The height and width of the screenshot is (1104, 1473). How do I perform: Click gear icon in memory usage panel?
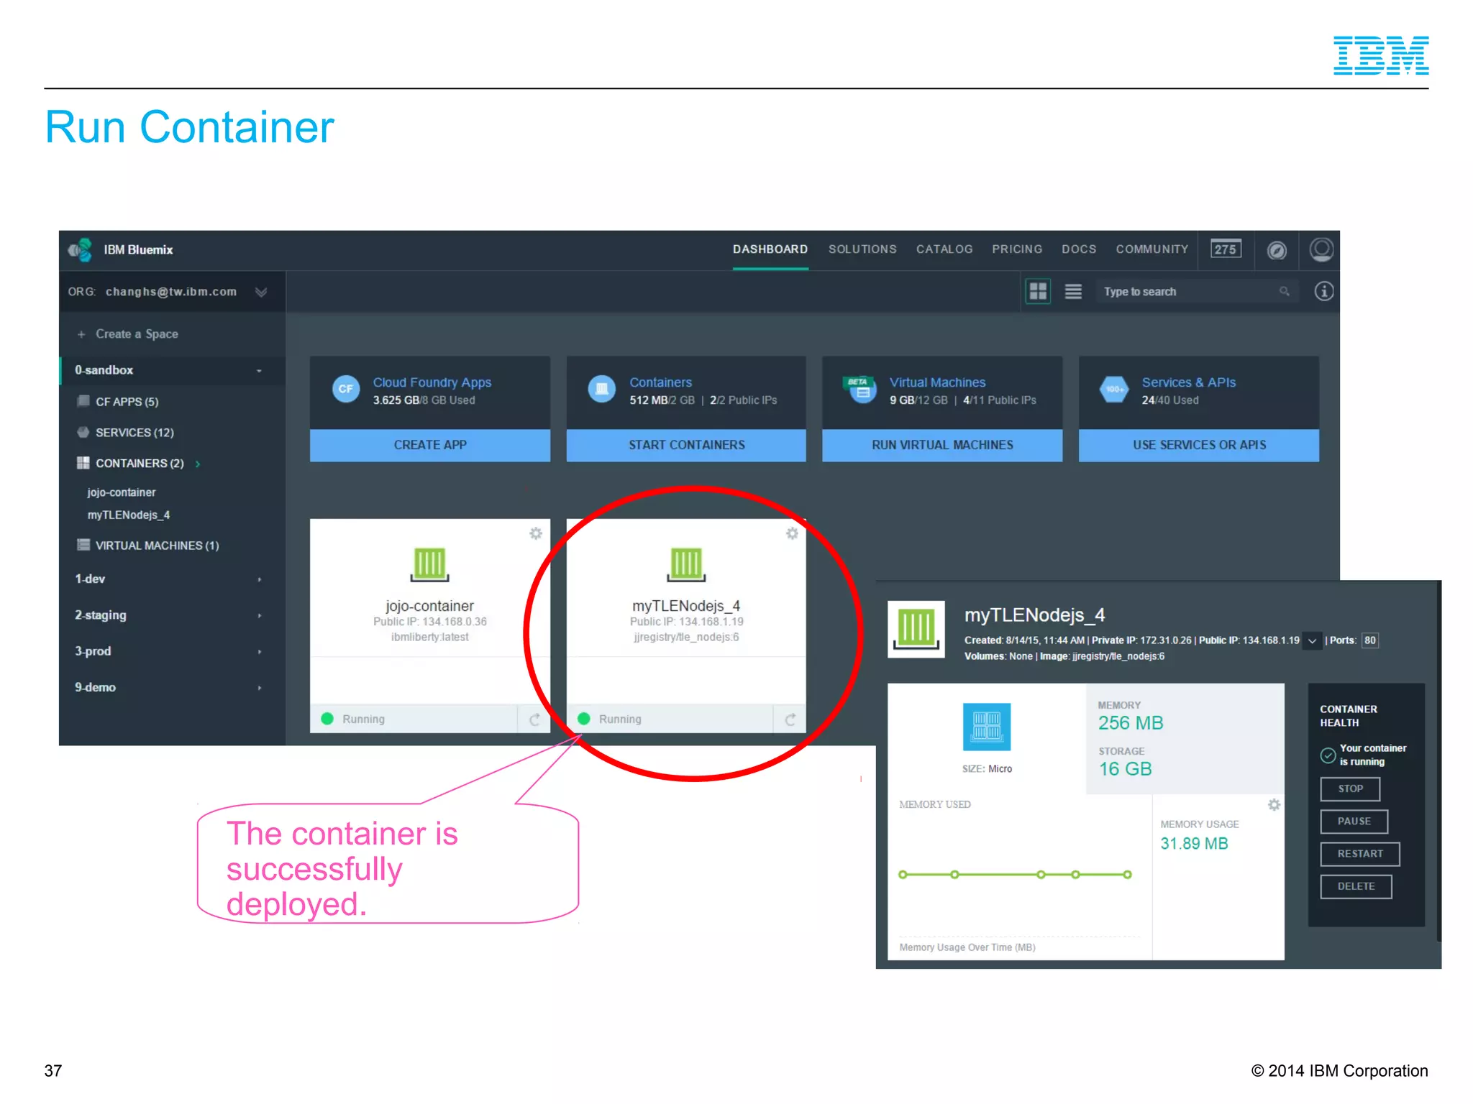[x=1274, y=804]
